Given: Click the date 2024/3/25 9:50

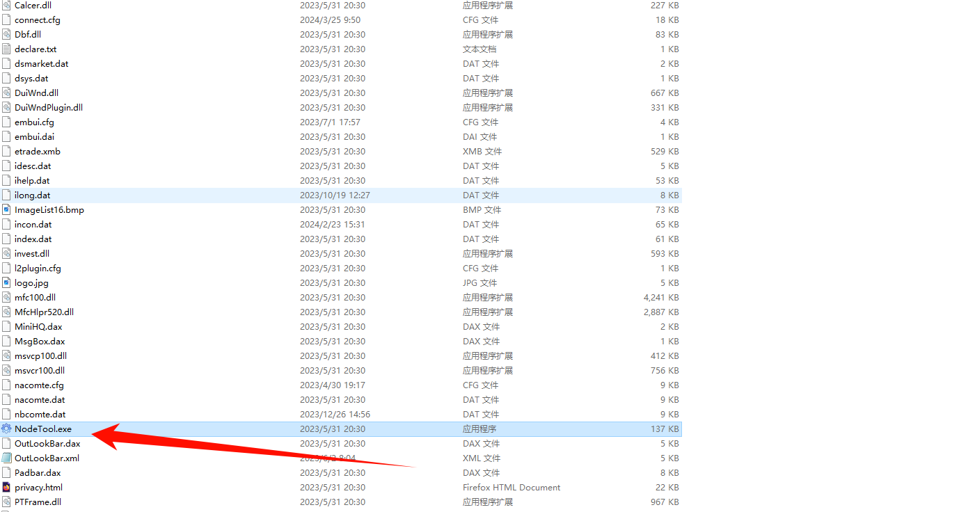Looking at the screenshot, I should click(331, 20).
